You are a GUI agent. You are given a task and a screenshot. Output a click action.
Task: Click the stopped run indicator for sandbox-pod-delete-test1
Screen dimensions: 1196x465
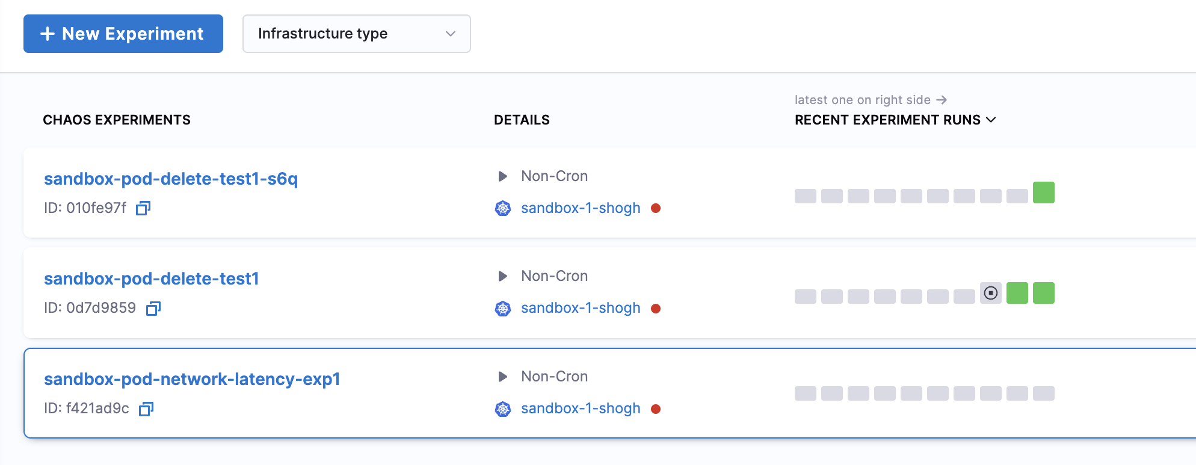point(990,293)
